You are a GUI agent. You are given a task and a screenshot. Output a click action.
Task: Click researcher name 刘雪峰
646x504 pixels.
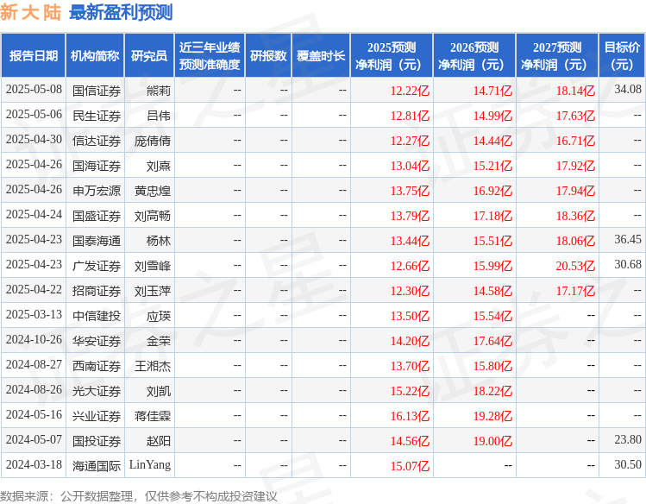(x=153, y=266)
